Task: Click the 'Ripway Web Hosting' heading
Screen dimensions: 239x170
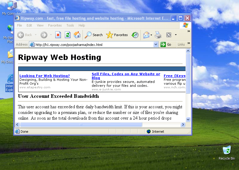Action: (59, 57)
